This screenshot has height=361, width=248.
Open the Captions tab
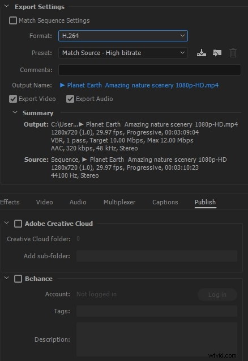165,202
